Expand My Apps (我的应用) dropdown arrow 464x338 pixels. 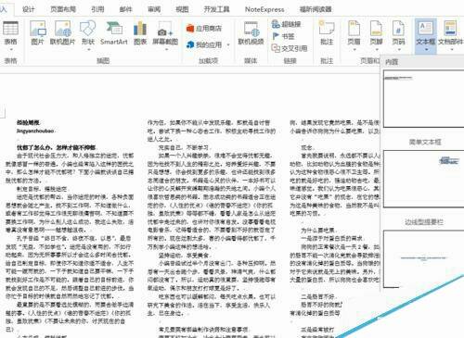tap(228, 45)
